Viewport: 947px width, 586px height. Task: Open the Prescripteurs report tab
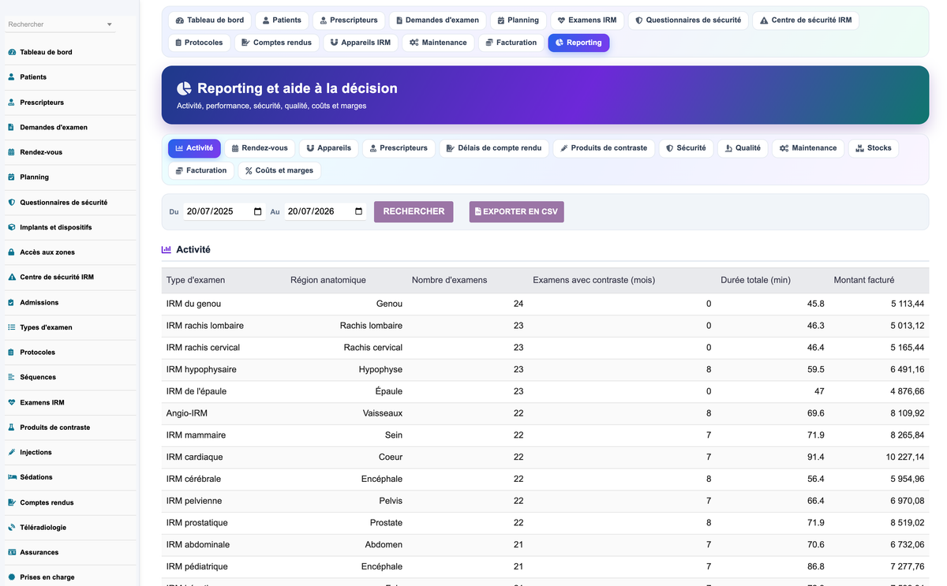399,148
